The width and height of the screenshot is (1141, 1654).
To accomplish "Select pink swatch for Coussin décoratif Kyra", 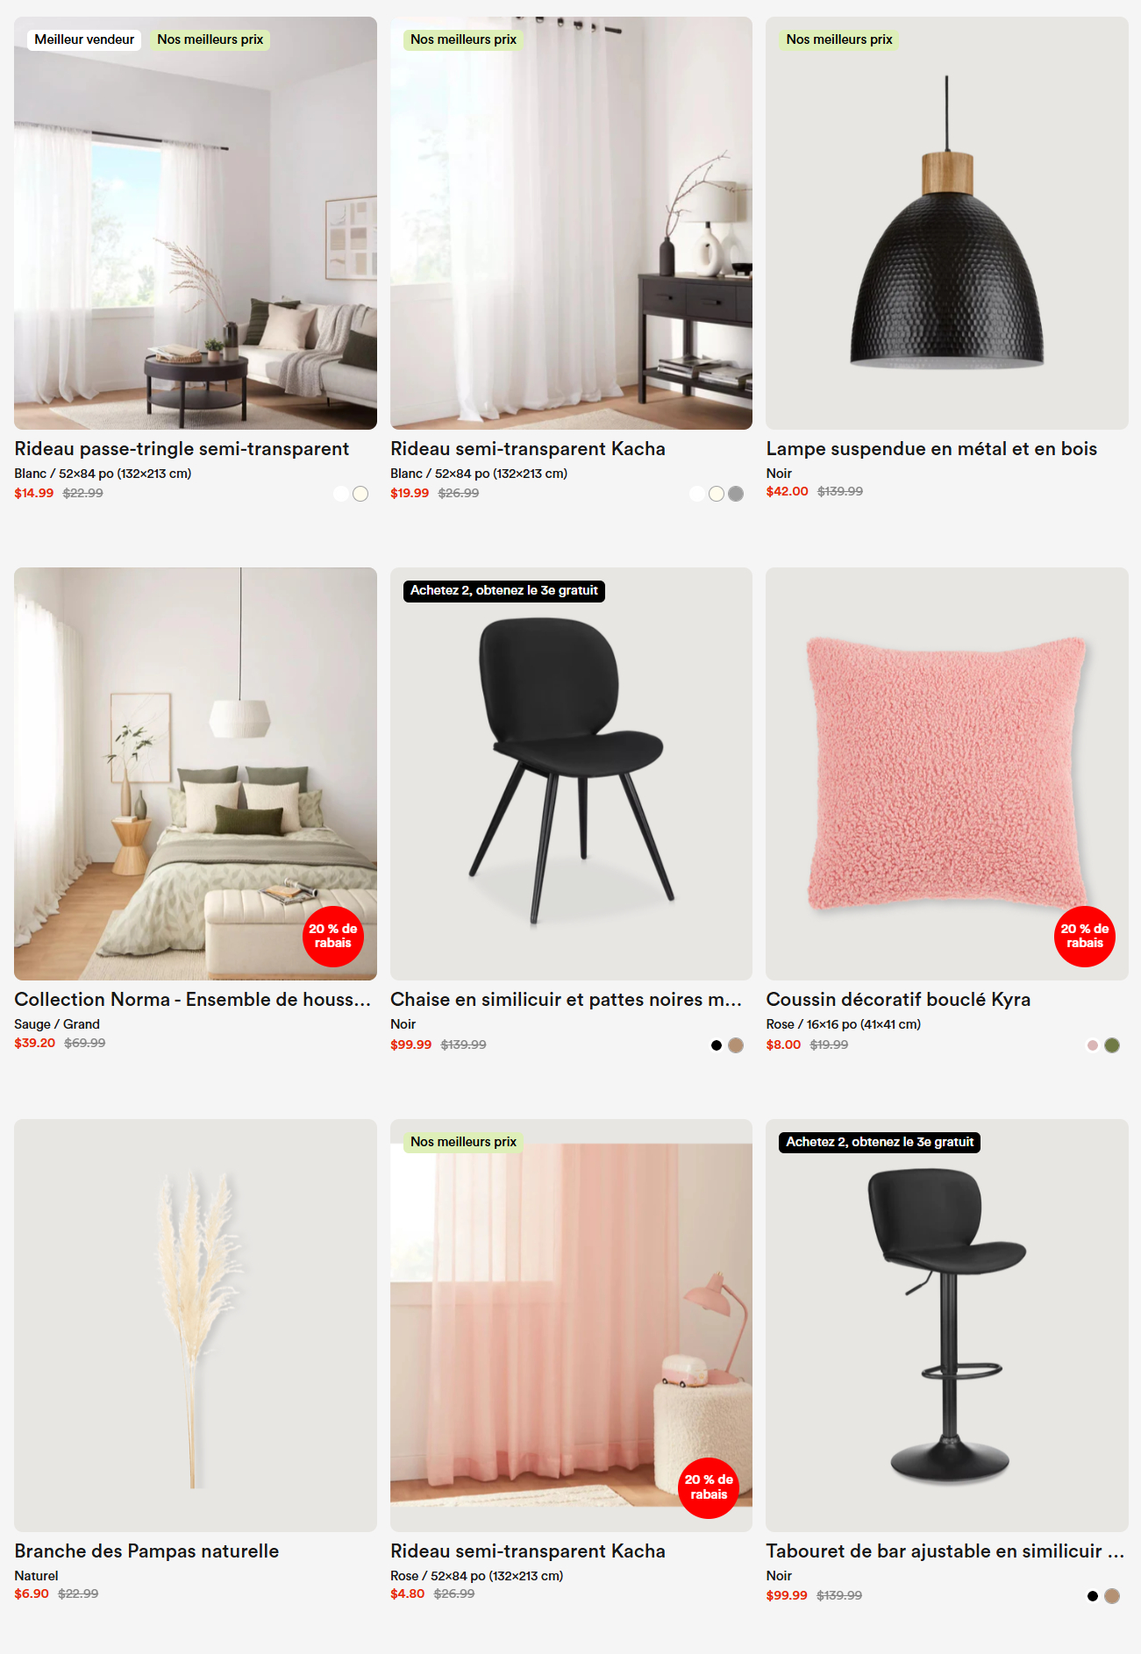I will pos(1093,1045).
